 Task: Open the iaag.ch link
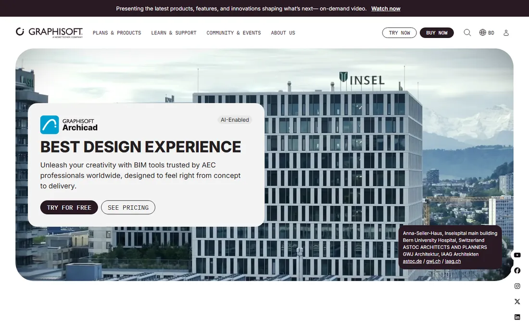(x=453, y=261)
